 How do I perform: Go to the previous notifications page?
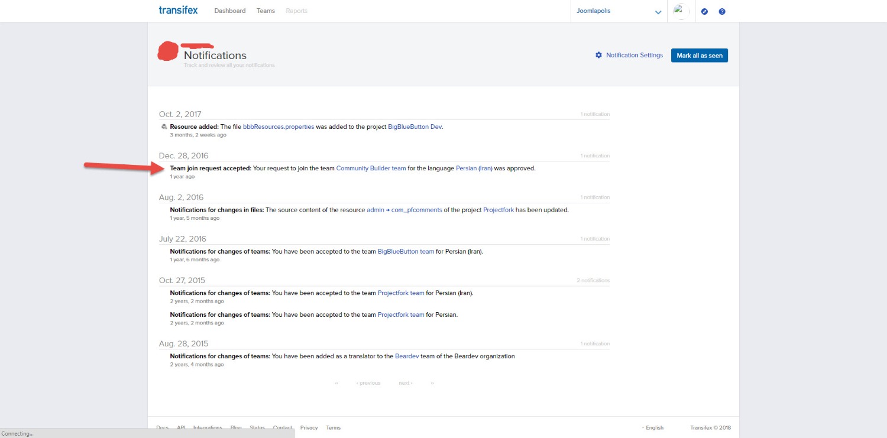368,383
